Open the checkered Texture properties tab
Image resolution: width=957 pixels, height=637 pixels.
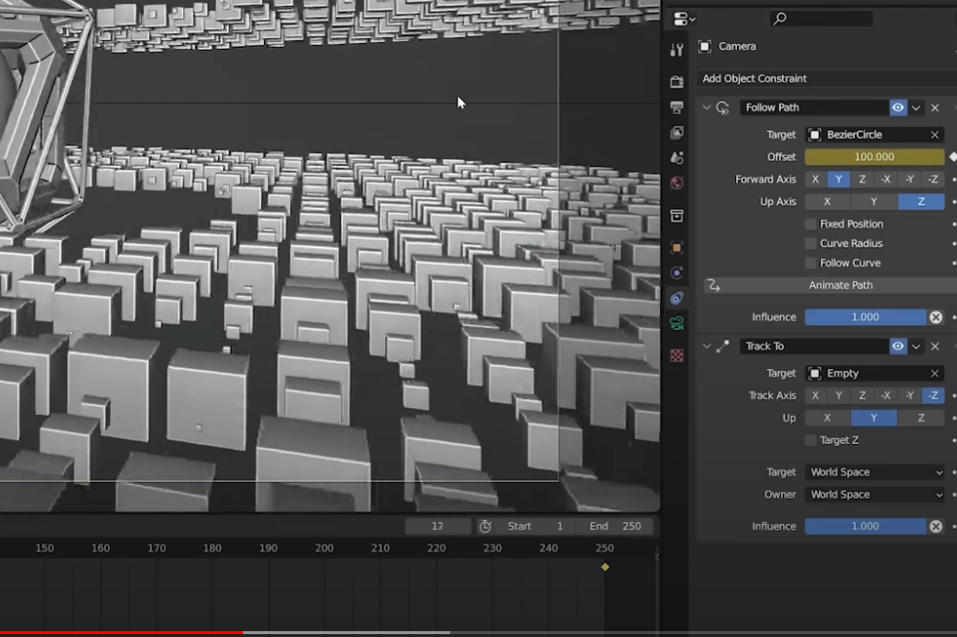(x=677, y=356)
